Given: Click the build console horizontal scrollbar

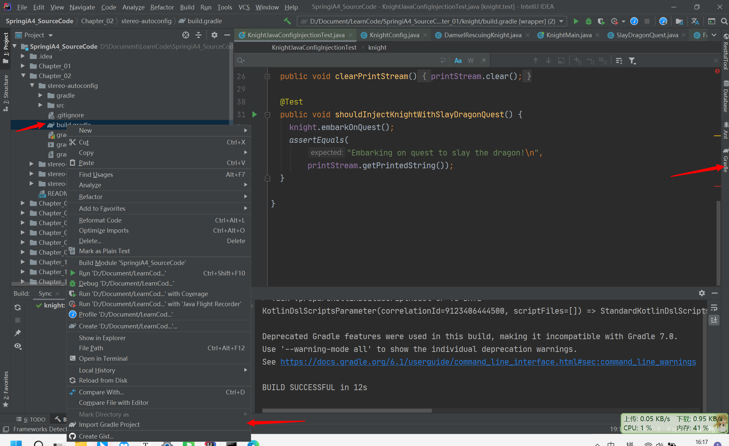Looking at the screenshot, I should coord(347,411).
